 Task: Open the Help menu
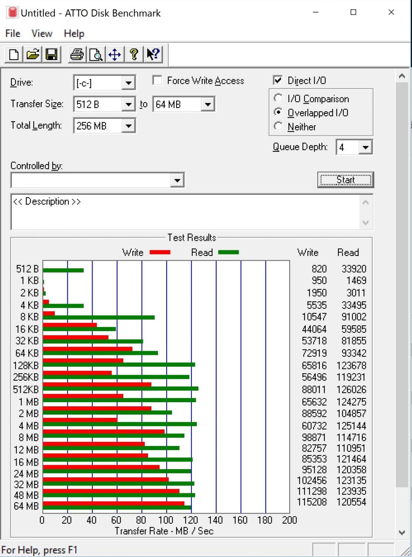pyautogui.click(x=74, y=33)
